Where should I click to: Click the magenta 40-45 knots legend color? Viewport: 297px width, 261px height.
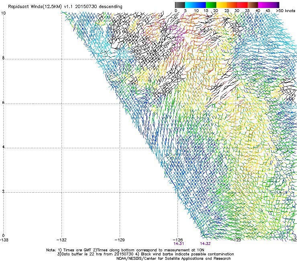click(x=263, y=5)
